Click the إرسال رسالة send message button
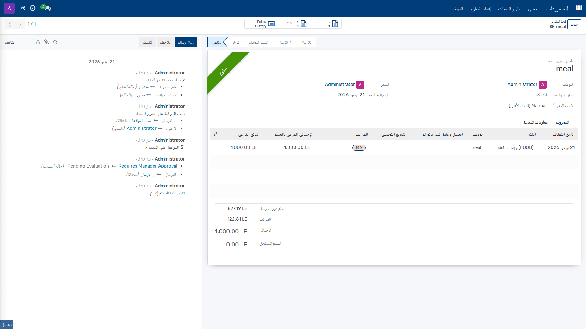 point(186,42)
